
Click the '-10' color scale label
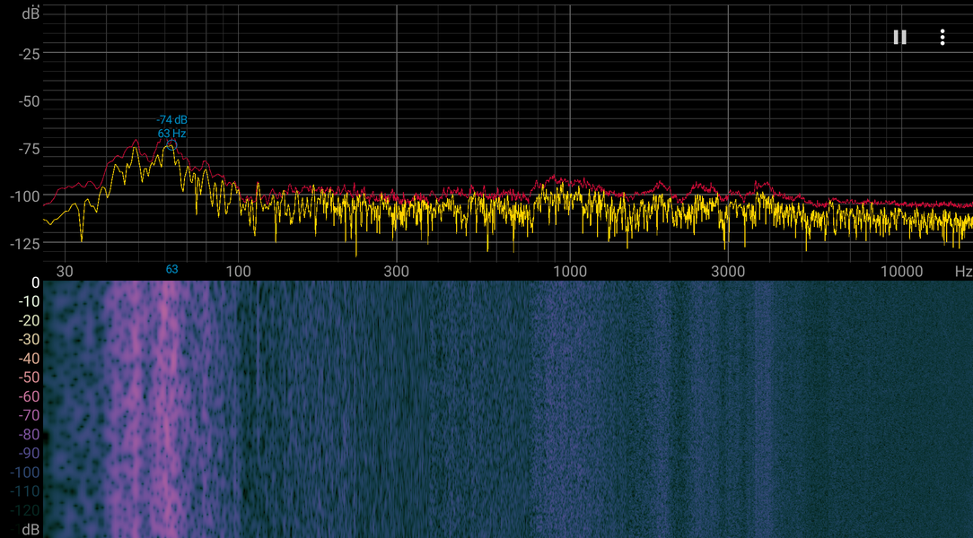[29, 301]
